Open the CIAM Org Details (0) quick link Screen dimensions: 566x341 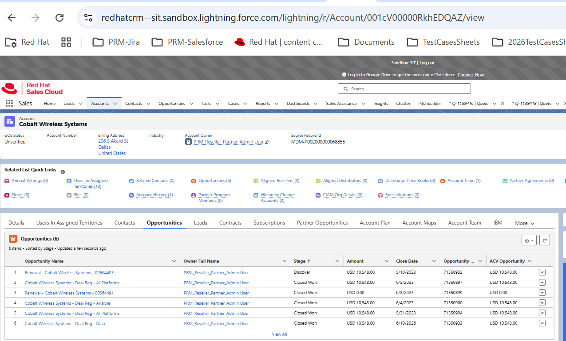tap(342, 195)
